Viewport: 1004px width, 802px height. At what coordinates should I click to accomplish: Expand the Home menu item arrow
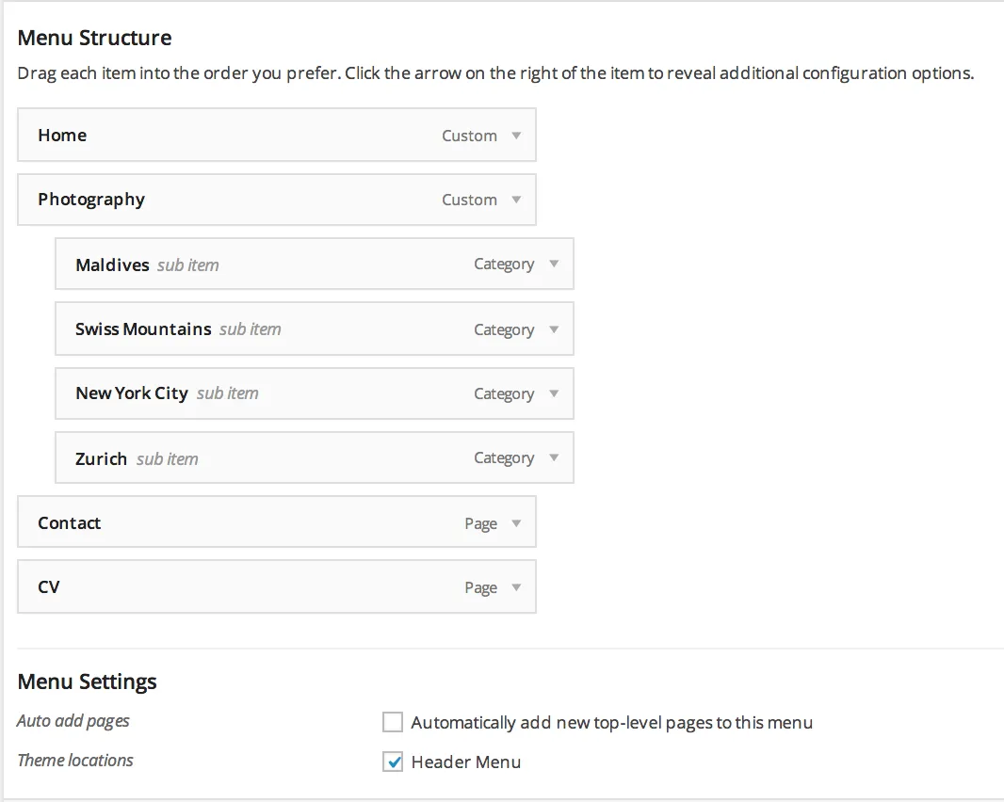516,135
